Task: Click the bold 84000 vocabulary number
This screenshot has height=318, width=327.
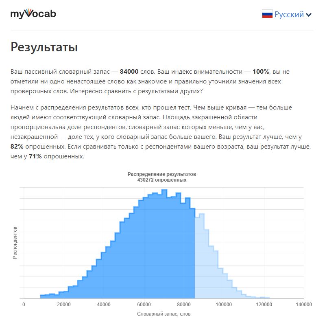Action: [129, 72]
